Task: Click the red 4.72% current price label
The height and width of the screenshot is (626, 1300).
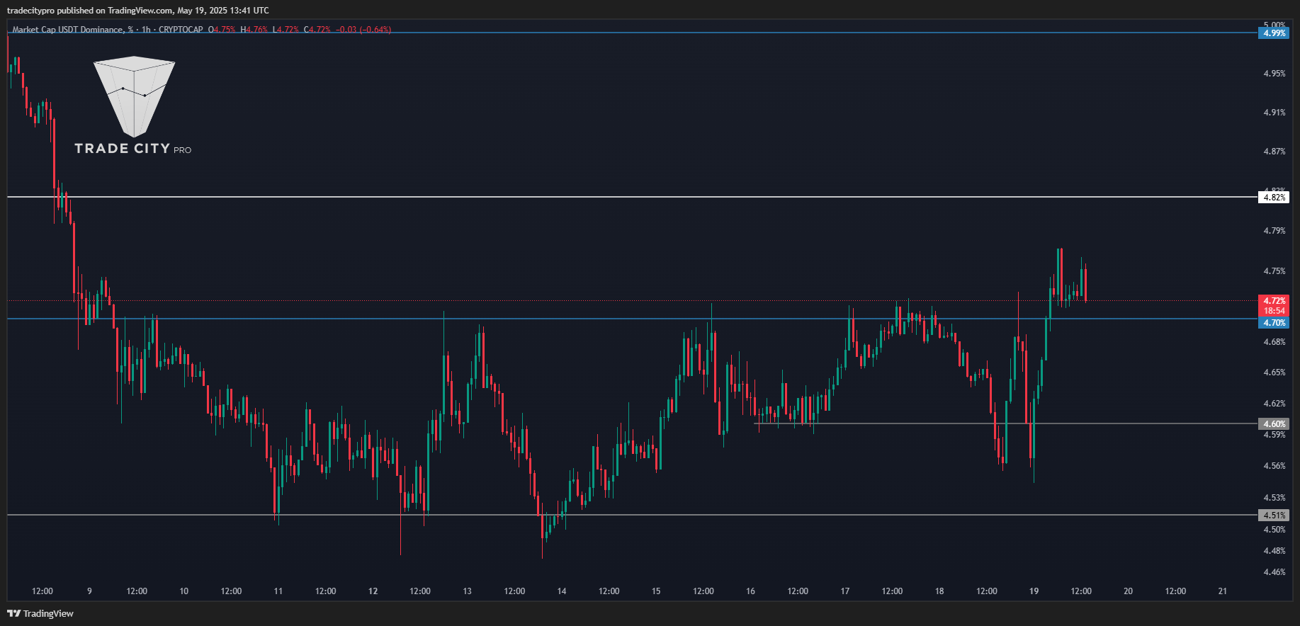Action: pos(1274,301)
